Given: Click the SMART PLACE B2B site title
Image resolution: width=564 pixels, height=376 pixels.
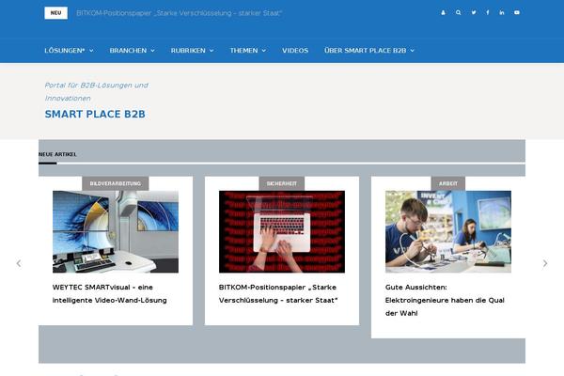Looking at the screenshot, I should point(95,114).
